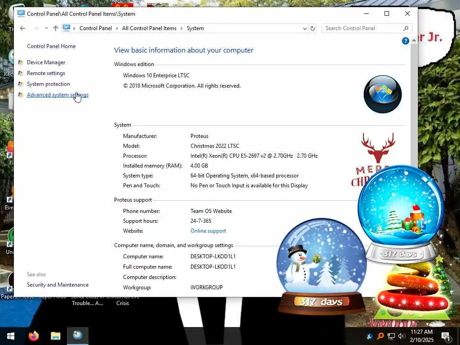
Task: Open Control Panel Home
Action: click(51, 46)
